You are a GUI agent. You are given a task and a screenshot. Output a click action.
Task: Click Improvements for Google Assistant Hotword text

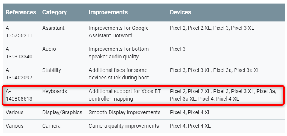point(119,32)
